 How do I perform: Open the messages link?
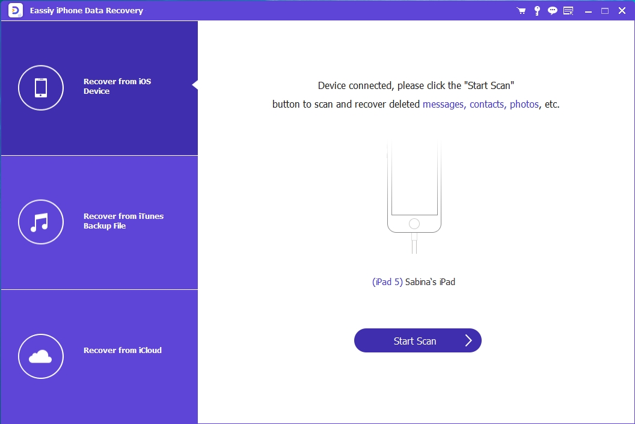click(443, 104)
